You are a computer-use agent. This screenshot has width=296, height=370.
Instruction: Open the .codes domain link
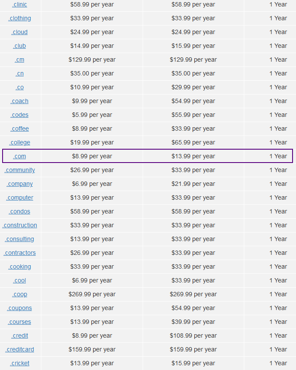pyautogui.click(x=19, y=115)
